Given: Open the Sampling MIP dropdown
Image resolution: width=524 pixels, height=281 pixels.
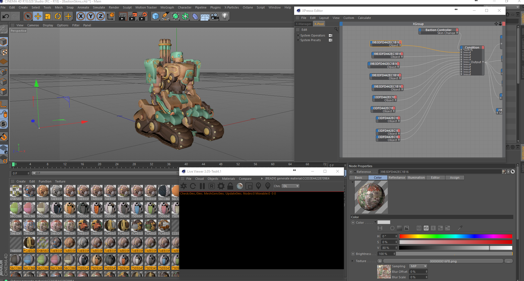Looking at the screenshot, I should tap(418, 266).
